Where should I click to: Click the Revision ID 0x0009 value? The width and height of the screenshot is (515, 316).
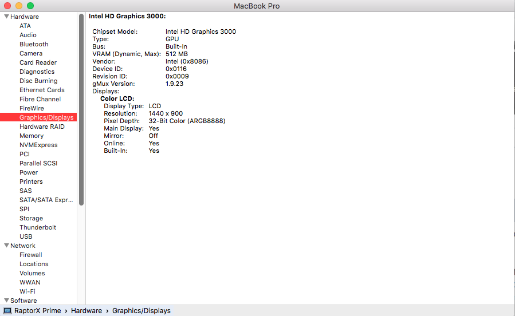(177, 76)
